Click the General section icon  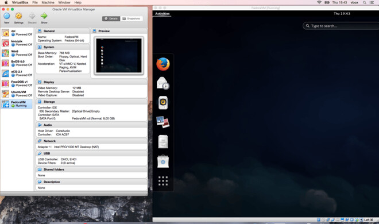pyautogui.click(x=40, y=31)
